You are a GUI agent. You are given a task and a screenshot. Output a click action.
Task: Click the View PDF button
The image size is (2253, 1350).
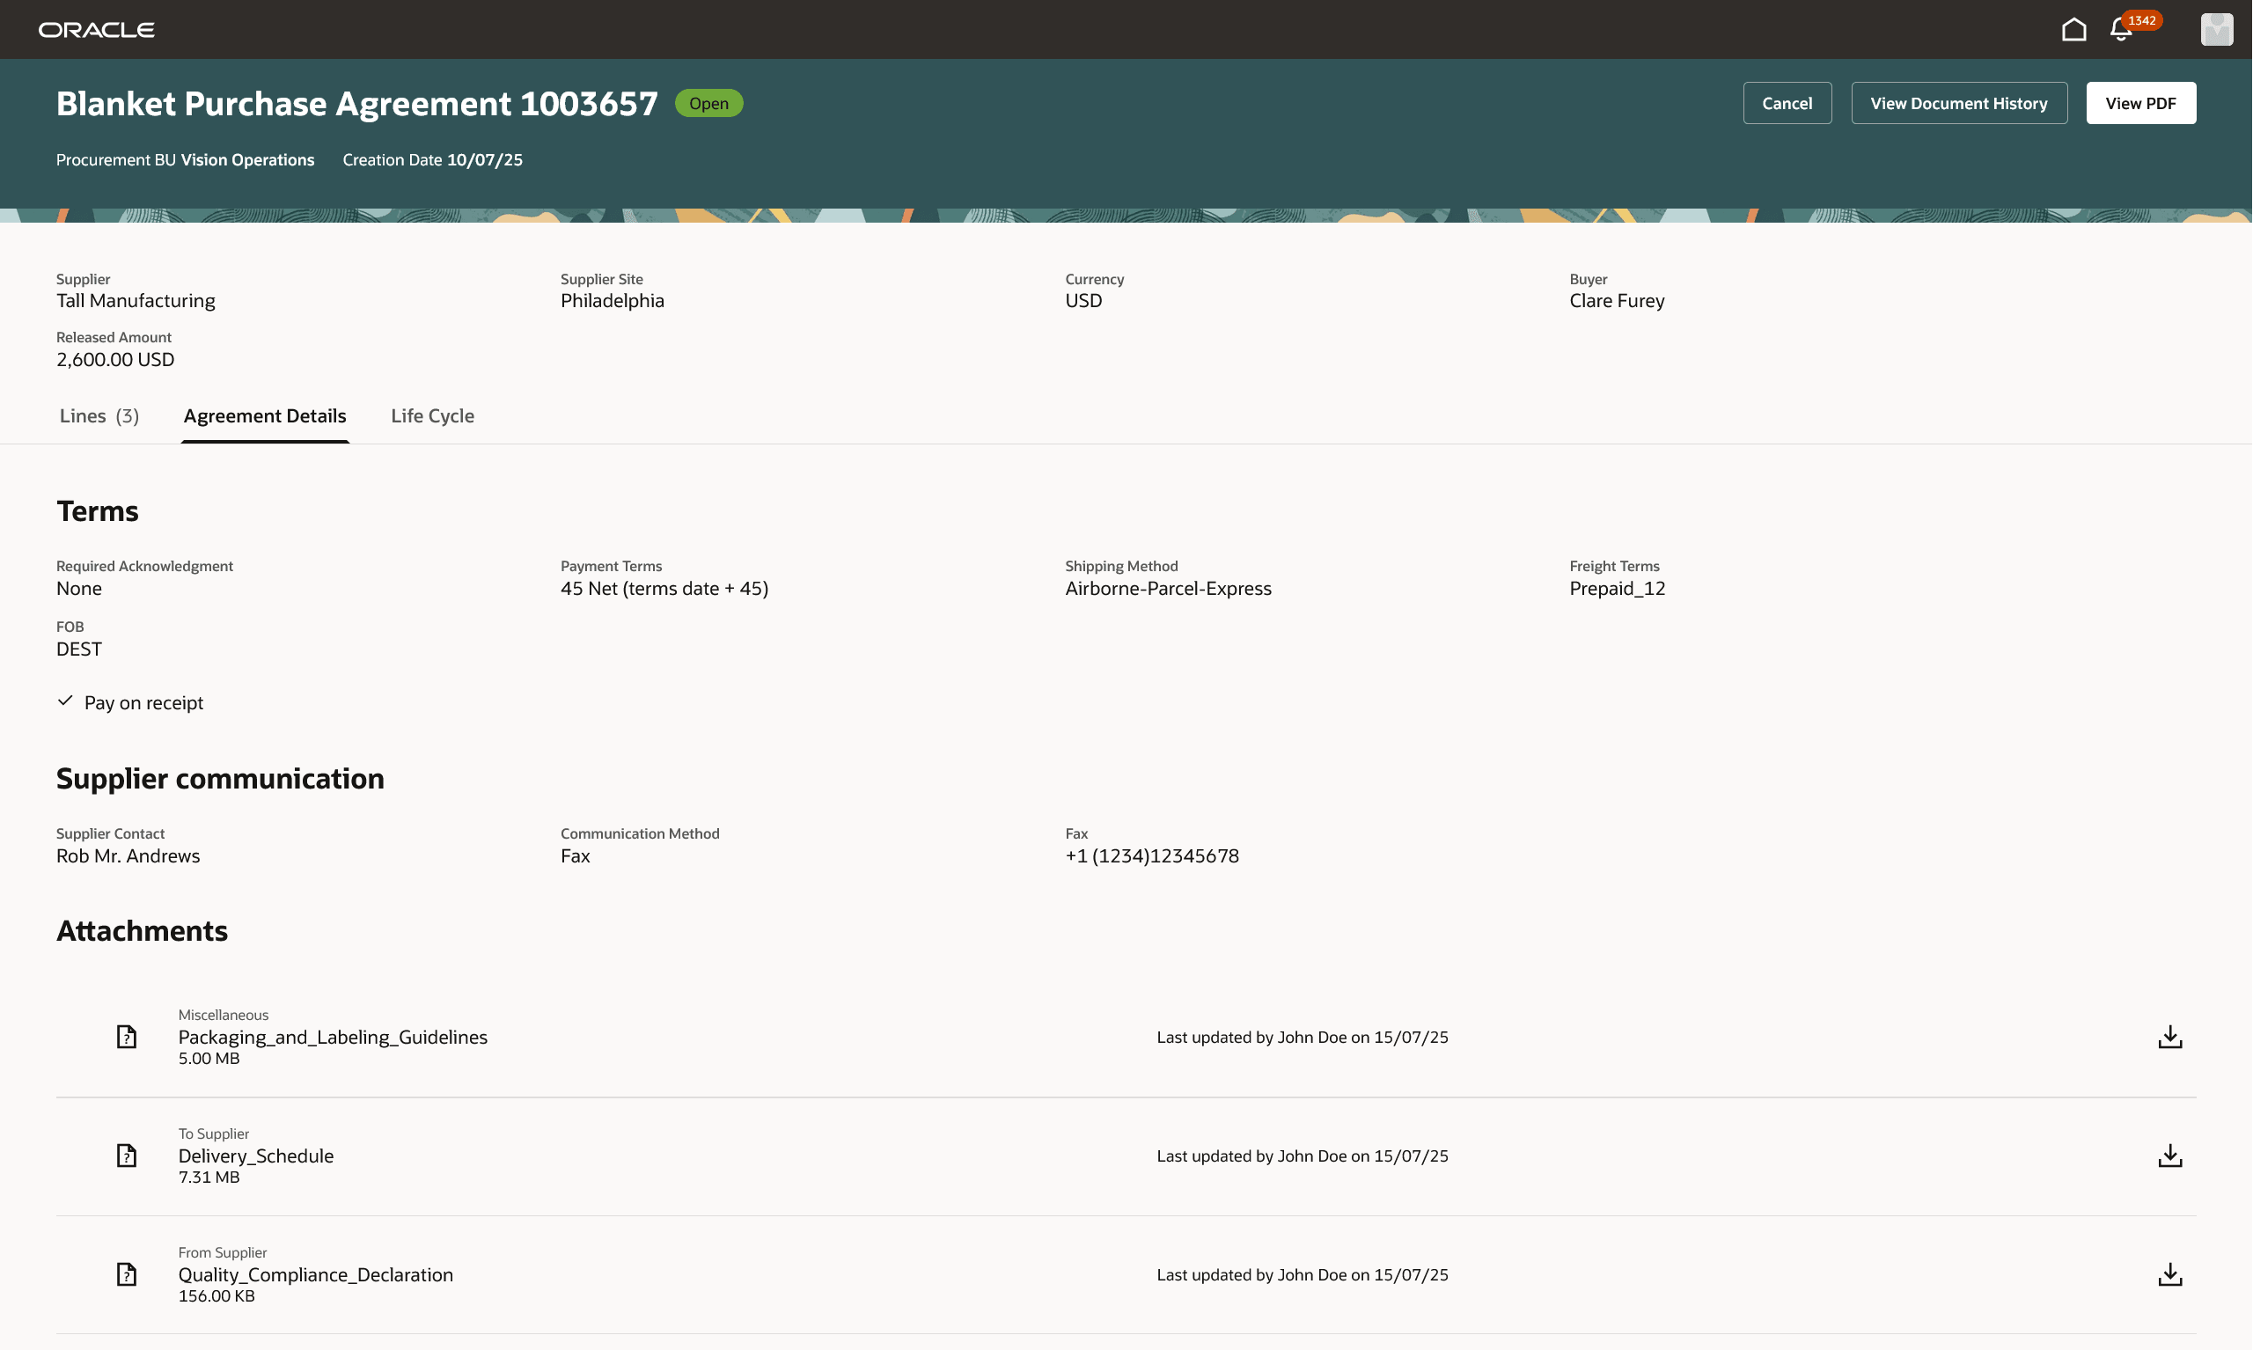[2140, 103]
